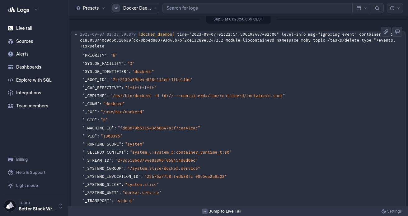408x216 pixels.
Task: Expand the Presets dropdown
Action: click(91, 8)
